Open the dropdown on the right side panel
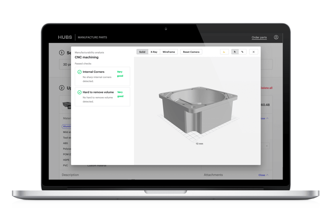Viewport: 333px width, 222px height. click(266, 146)
